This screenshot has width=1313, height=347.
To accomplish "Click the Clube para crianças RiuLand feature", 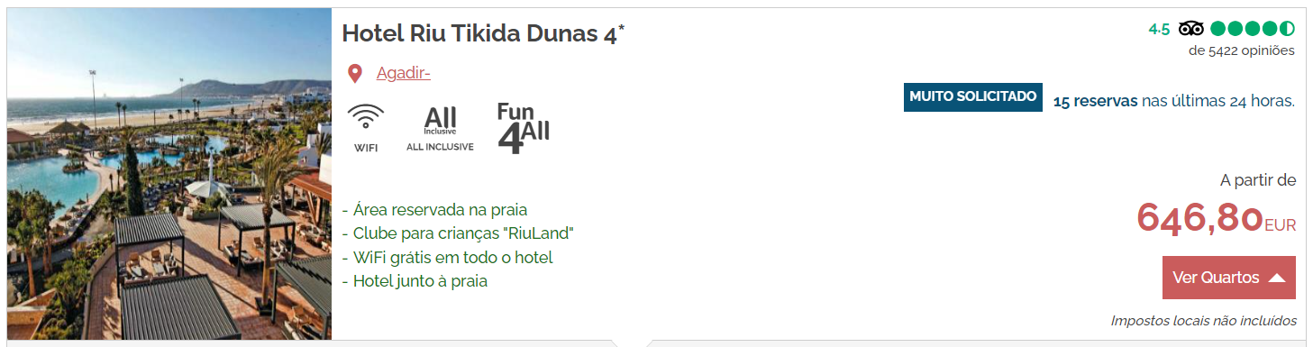I will pos(458,234).
